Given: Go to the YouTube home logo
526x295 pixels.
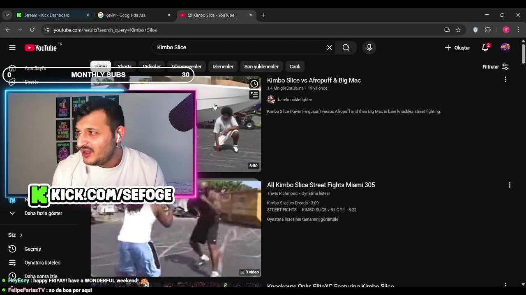Looking at the screenshot, I should 41,48.
